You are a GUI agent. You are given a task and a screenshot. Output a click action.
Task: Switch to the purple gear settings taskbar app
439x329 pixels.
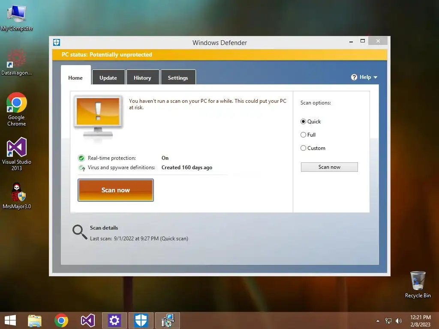pos(114,320)
